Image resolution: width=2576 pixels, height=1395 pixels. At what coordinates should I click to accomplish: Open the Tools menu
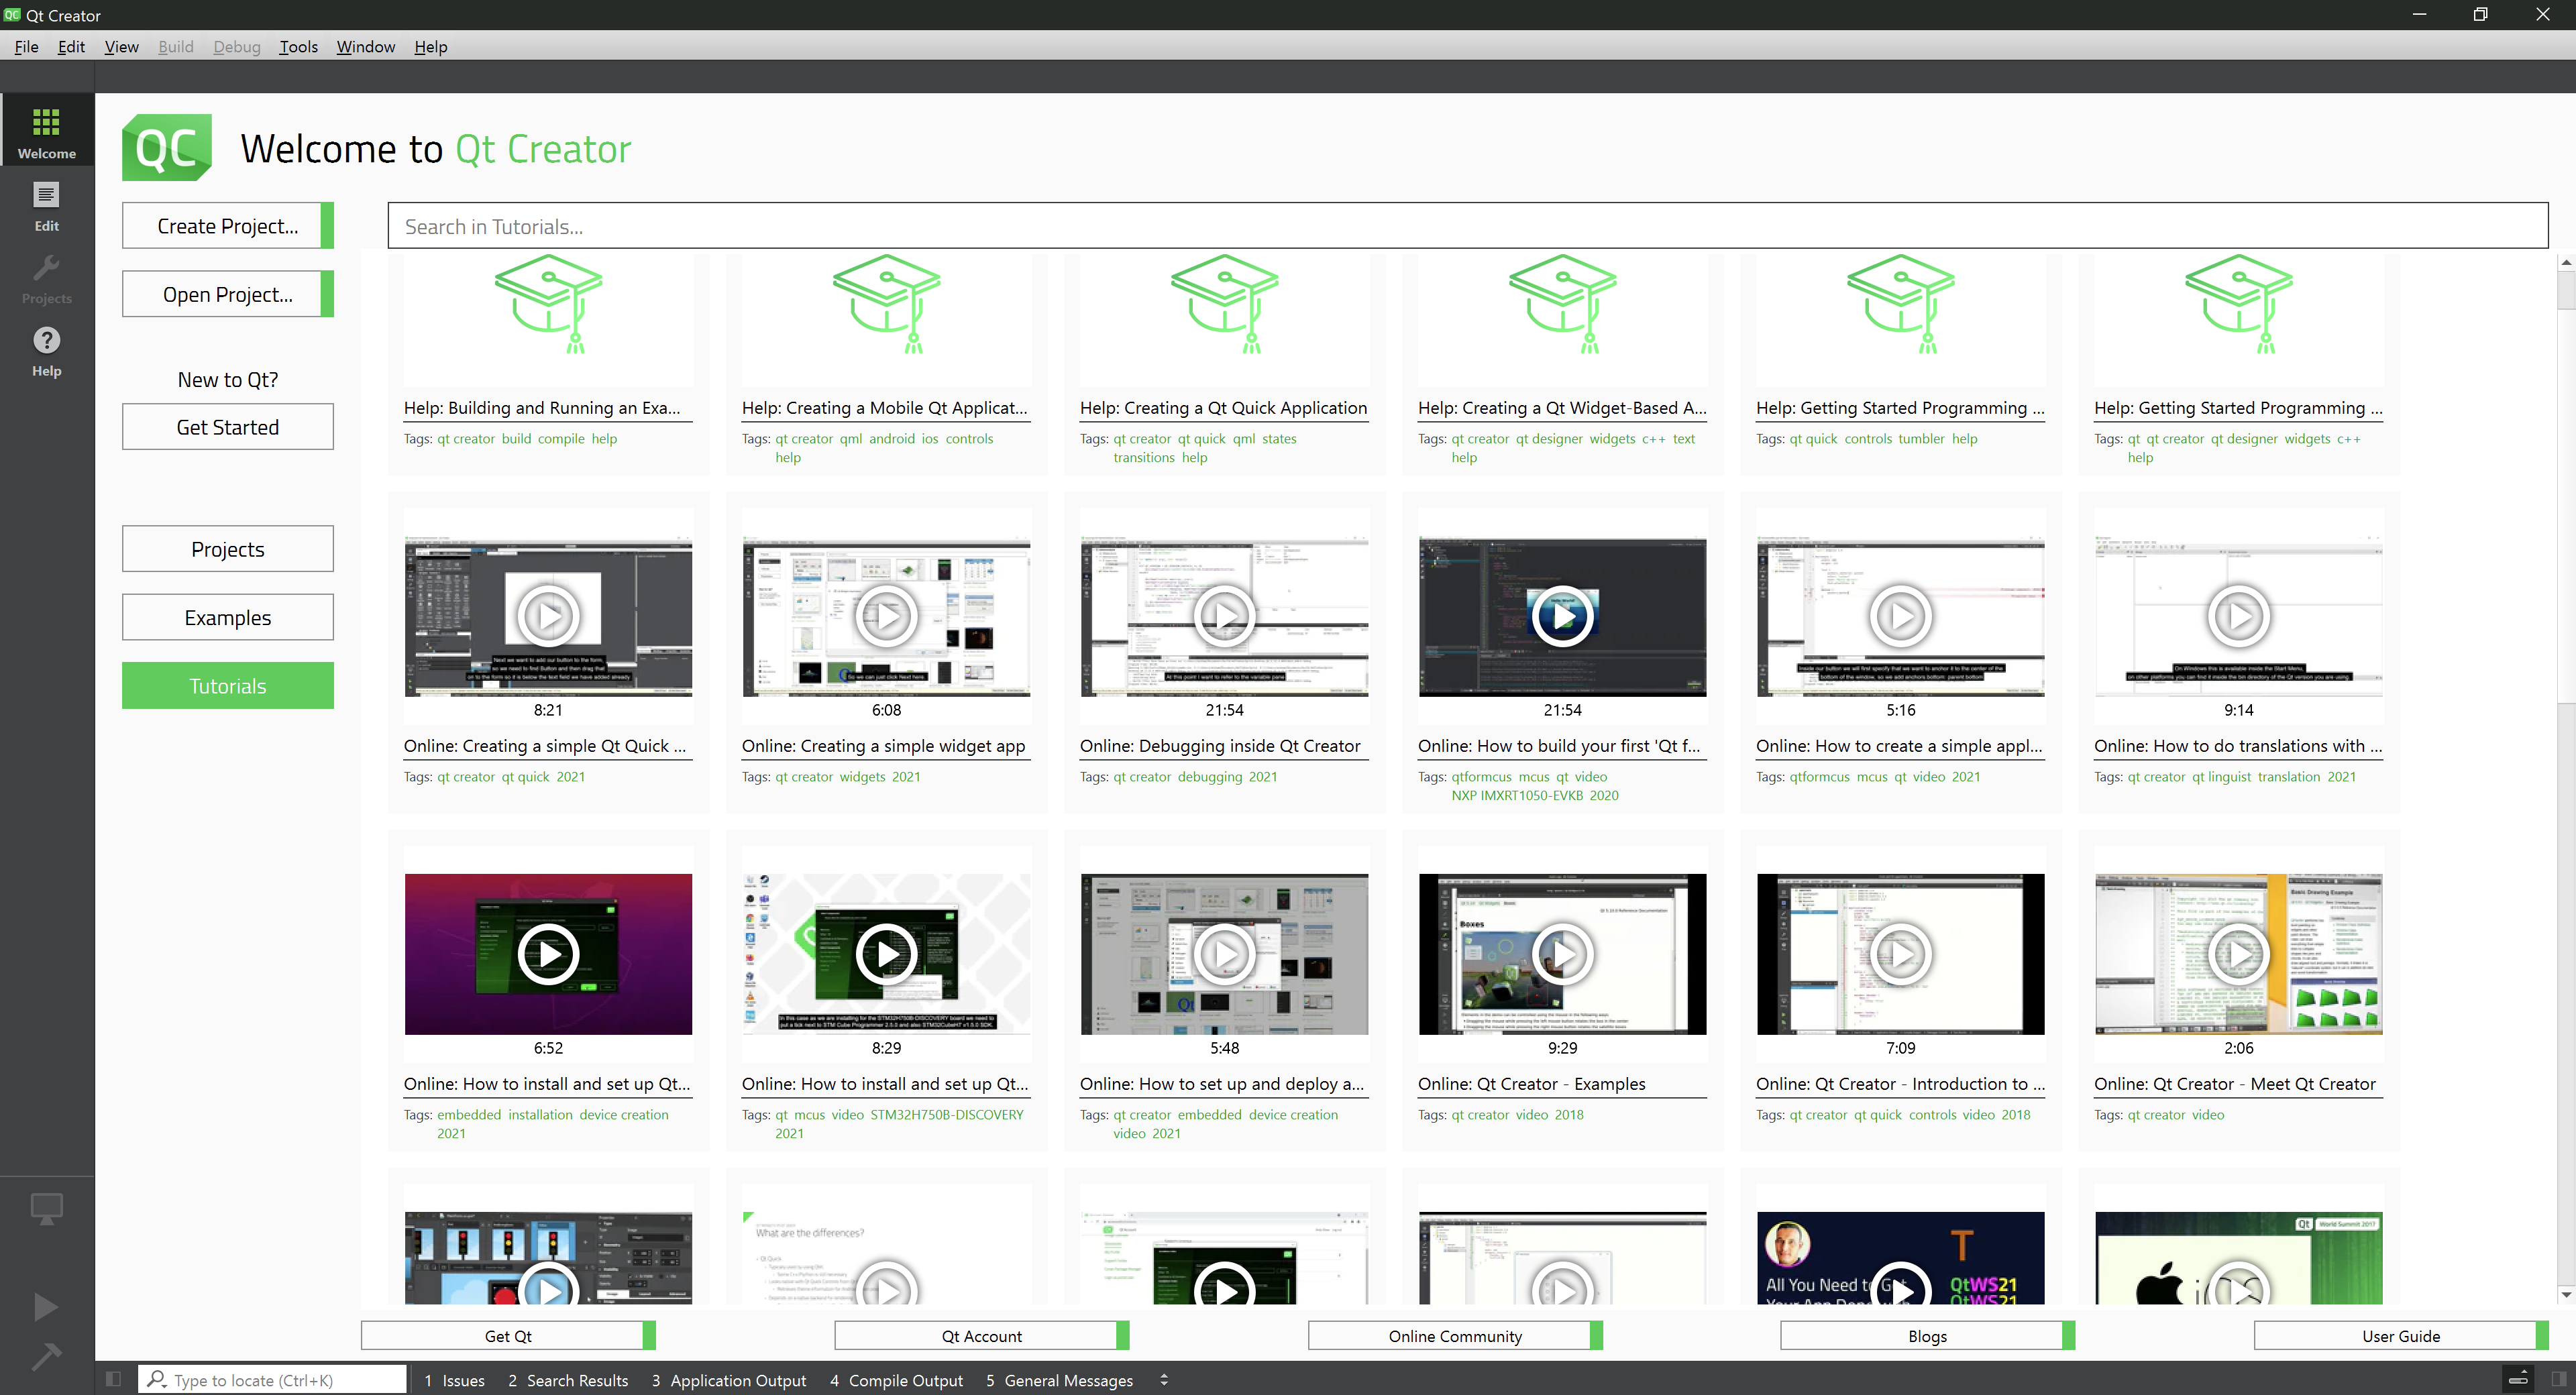[x=298, y=46]
